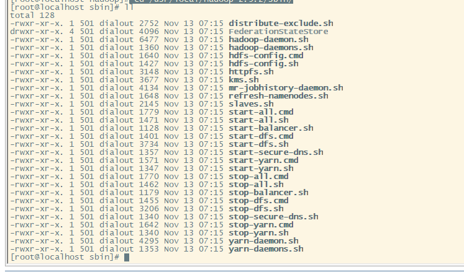Click refresh-namenodes.sh in the listing

point(278,95)
